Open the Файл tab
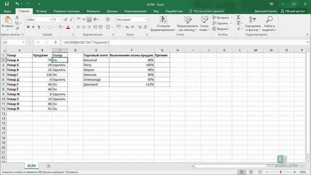The width and height of the screenshot is (311, 175). tap(7, 11)
